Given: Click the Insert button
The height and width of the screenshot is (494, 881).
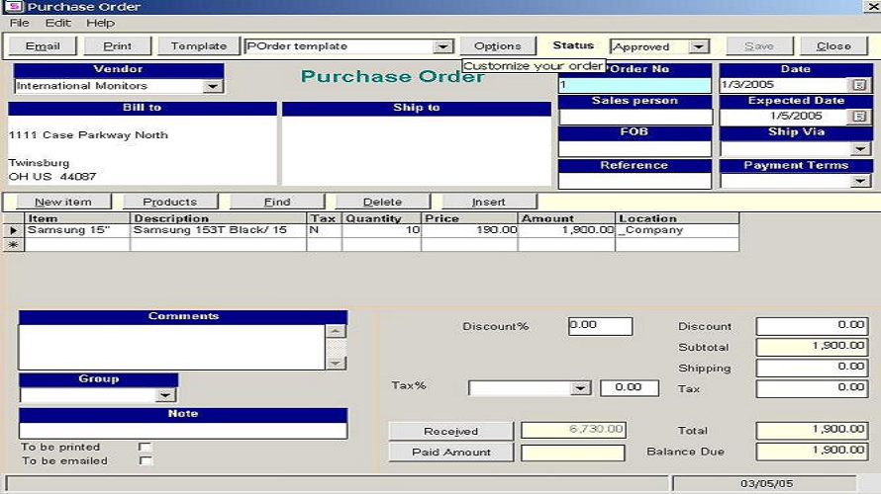Looking at the screenshot, I should [x=489, y=202].
